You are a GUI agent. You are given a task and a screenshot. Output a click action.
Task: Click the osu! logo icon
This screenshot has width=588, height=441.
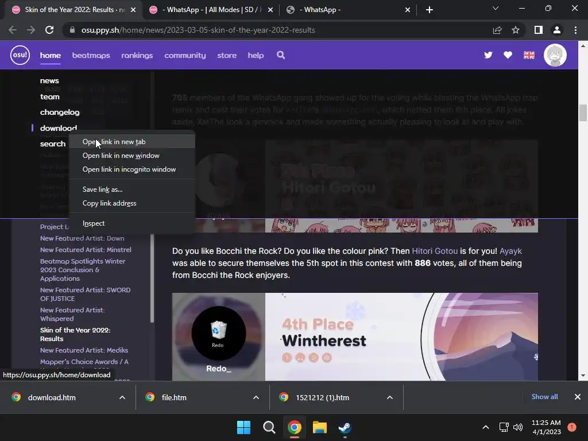click(x=20, y=55)
